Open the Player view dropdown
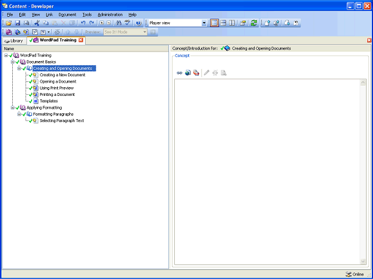The height and width of the screenshot is (279, 373). (x=204, y=23)
